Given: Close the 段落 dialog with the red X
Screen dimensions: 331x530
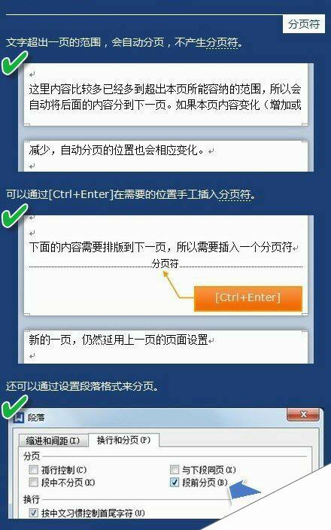Looking at the screenshot, I should click(303, 414).
